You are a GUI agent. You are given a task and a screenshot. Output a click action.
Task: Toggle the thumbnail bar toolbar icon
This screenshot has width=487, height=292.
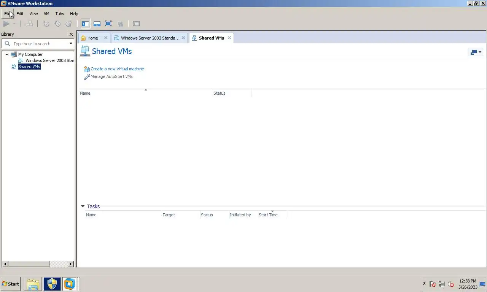(x=97, y=24)
